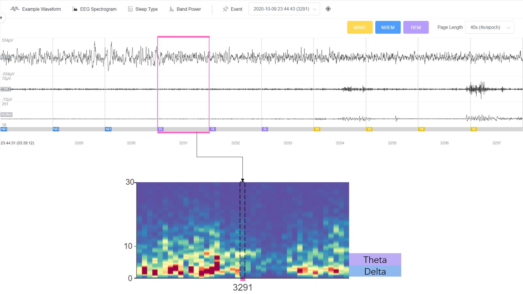
Task: Mark epoch as WAKE
Action: (x=360, y=27)
